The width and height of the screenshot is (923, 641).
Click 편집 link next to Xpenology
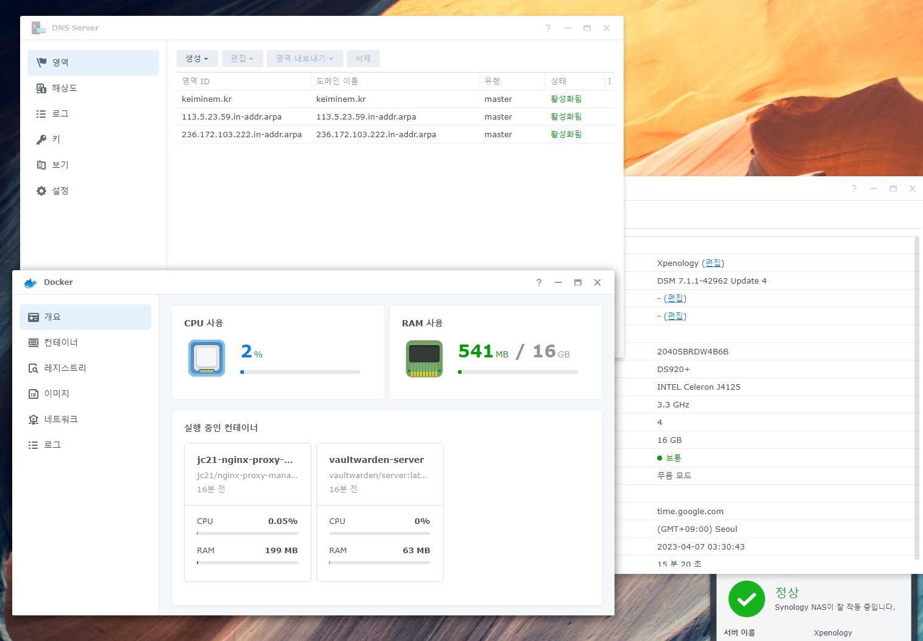click(713, 263)
